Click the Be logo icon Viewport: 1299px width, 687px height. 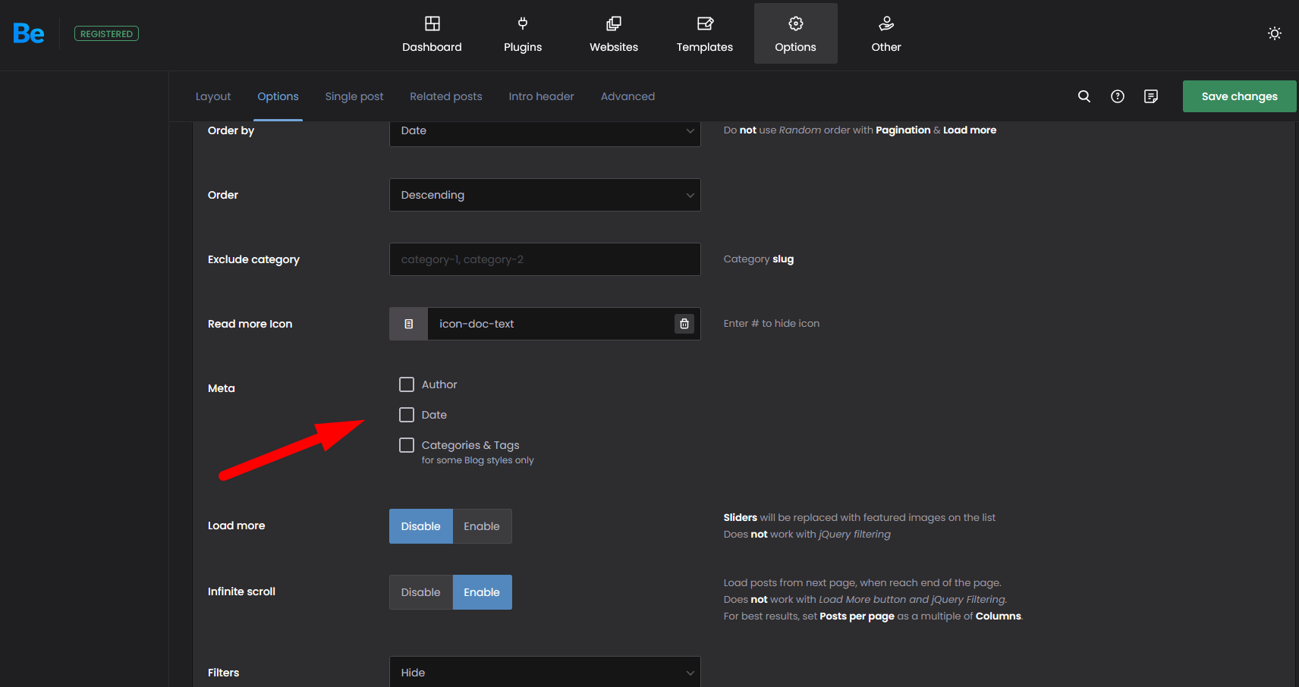[29, 33]
